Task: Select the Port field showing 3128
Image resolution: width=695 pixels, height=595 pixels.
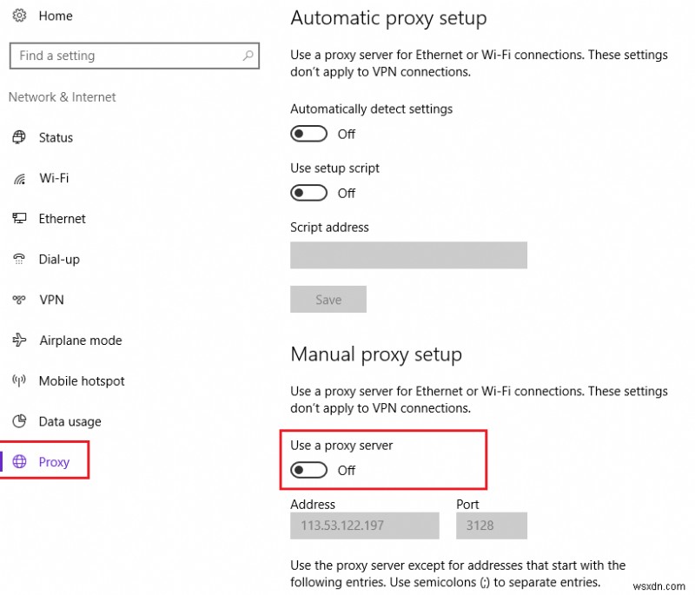Action: tap(492, 526)
